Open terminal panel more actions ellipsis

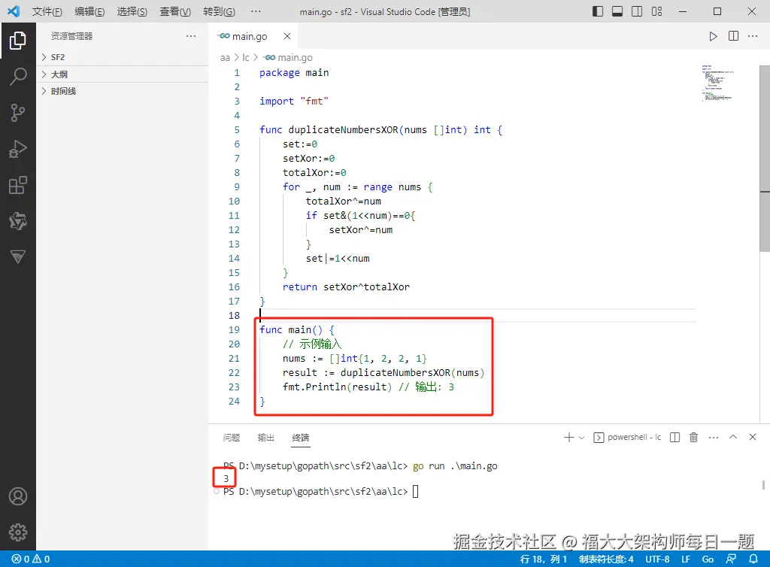click(714, 438)
